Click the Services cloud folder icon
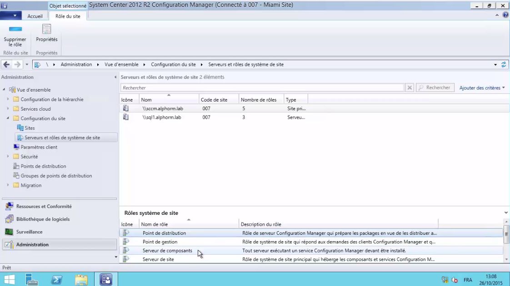Image resolution: width=510 pixels, height=286 pixels. point(16,109)
